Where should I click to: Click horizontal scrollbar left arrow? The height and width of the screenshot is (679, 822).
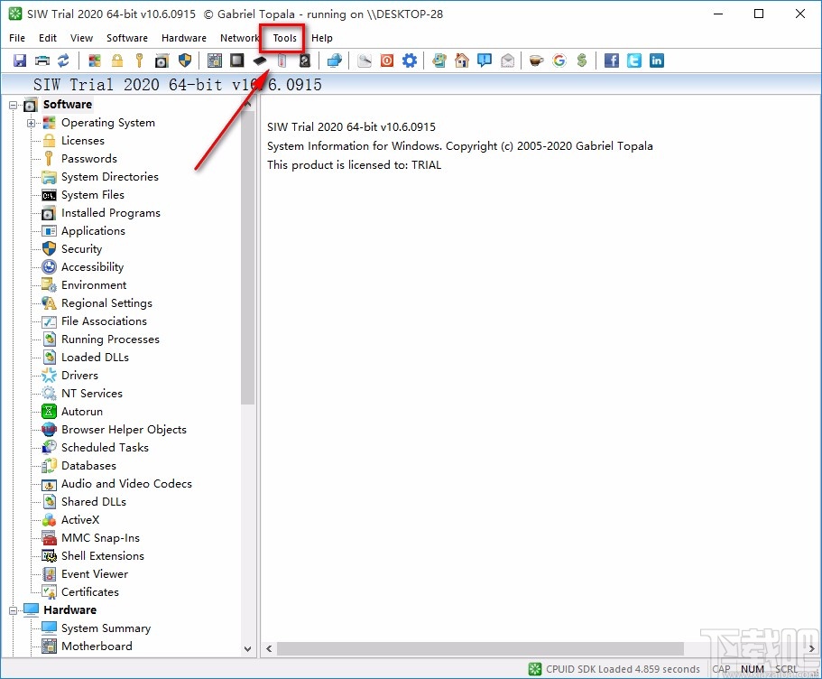pyautogui.click(x=269, y=649)
